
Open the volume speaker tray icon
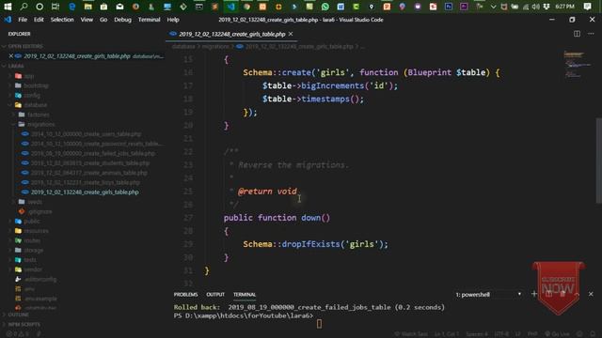pyautogui.click(x=536, y=7)
